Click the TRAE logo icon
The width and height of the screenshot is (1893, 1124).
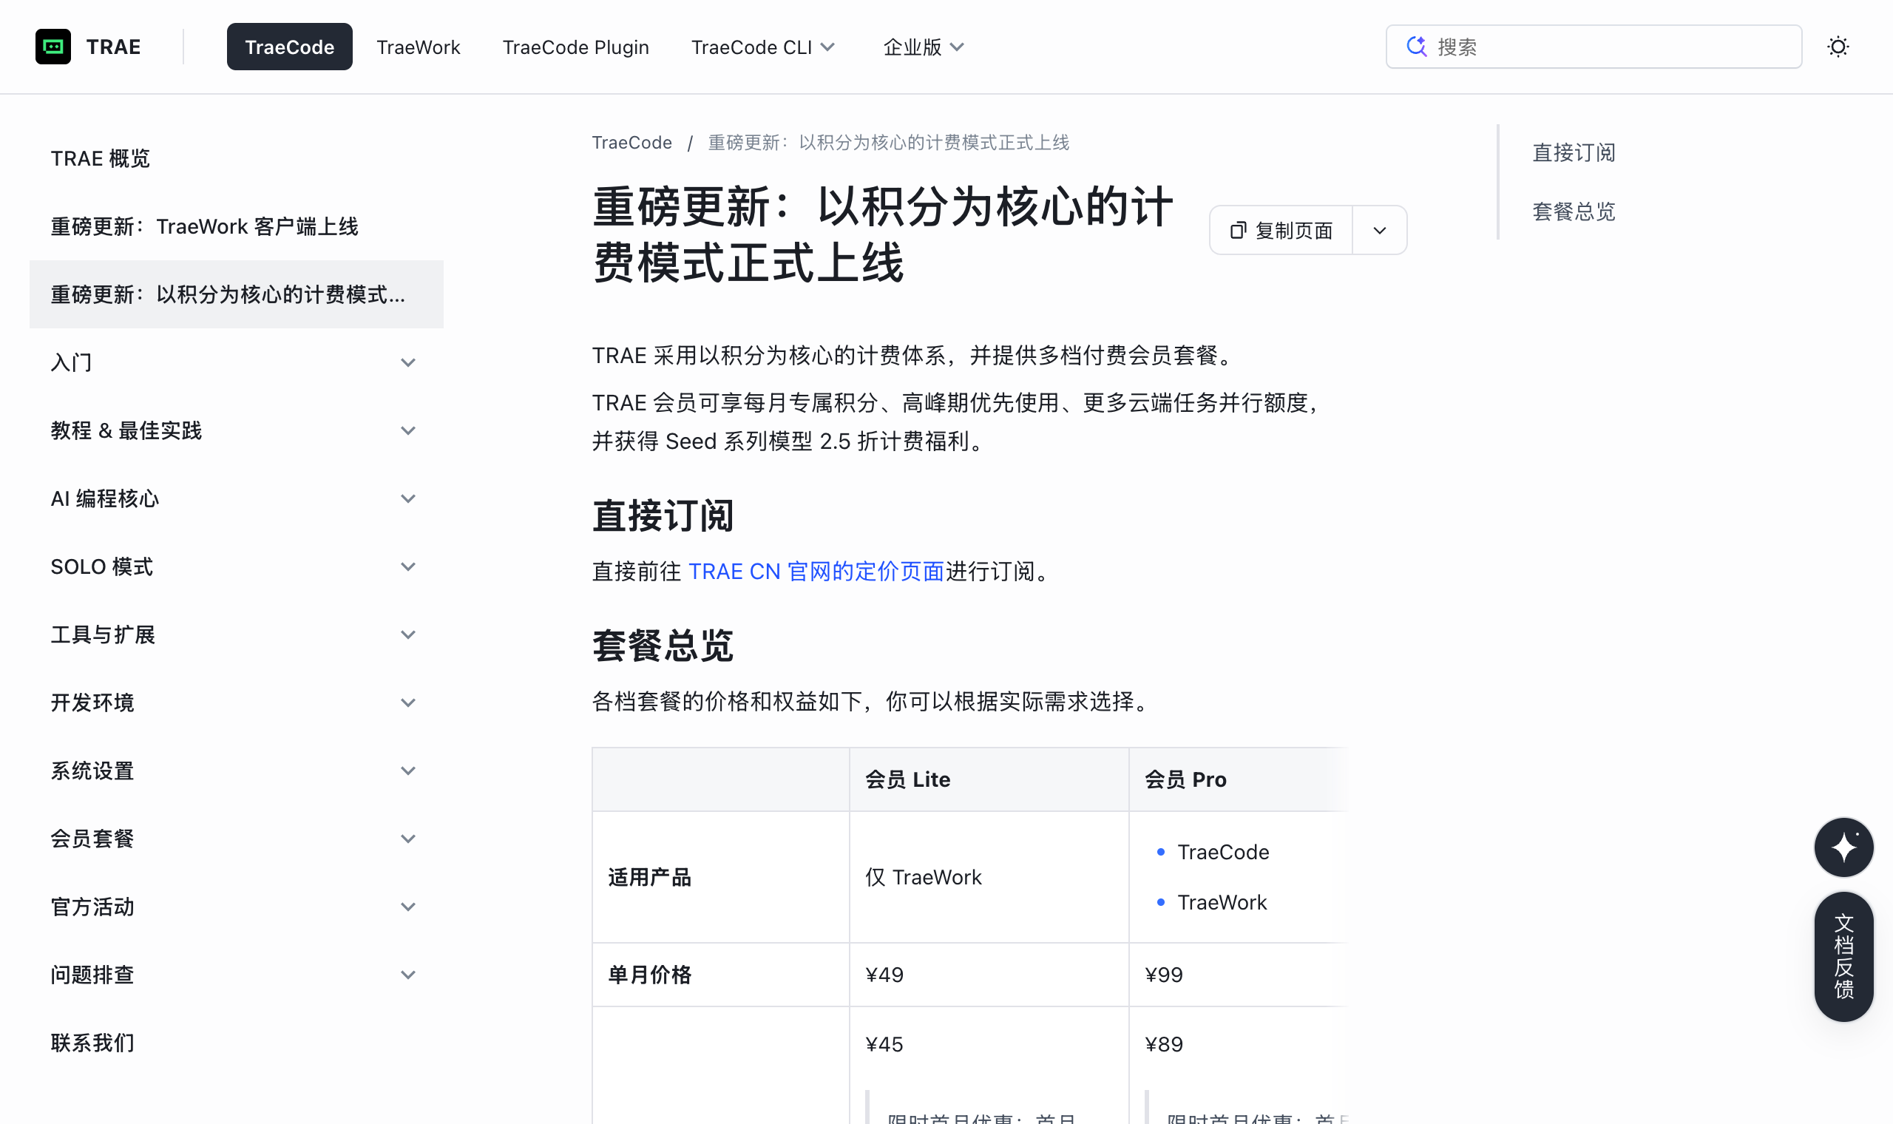[x=53, y=47]
